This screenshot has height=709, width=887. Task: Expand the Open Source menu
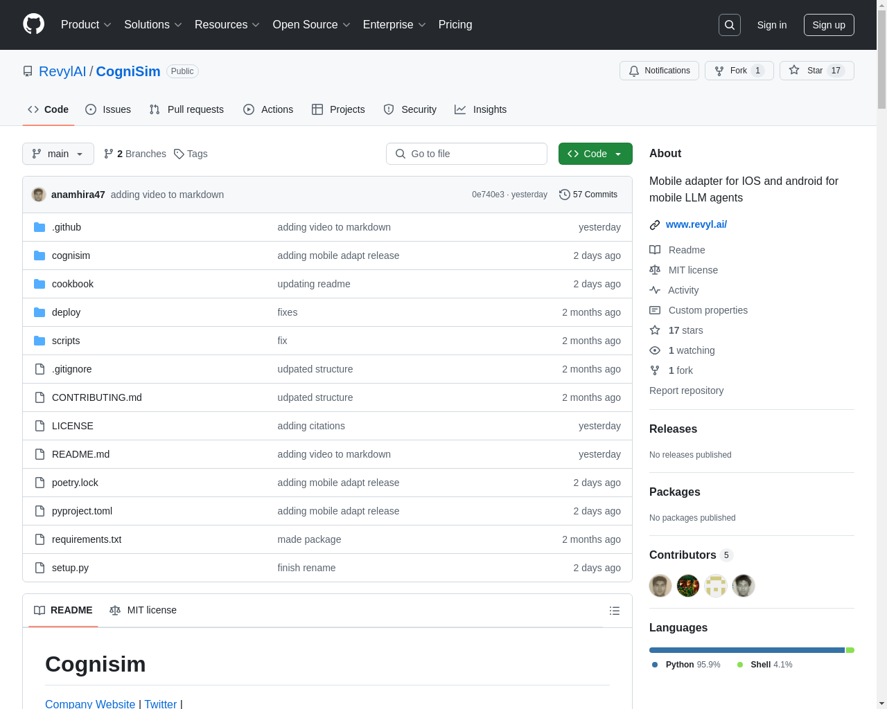[x=312, y=25]
